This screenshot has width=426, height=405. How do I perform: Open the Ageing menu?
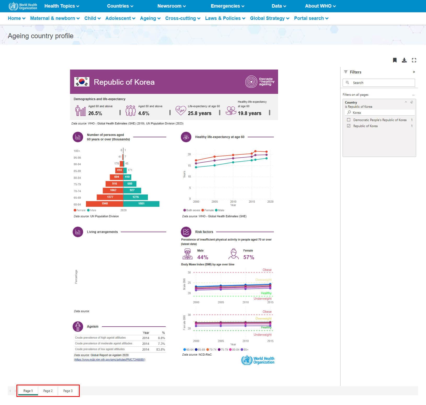coord(150,18)
